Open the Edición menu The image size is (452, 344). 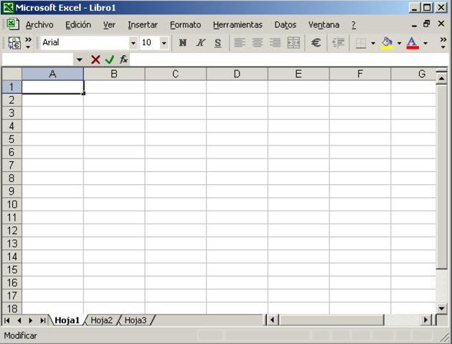(78, 25)
